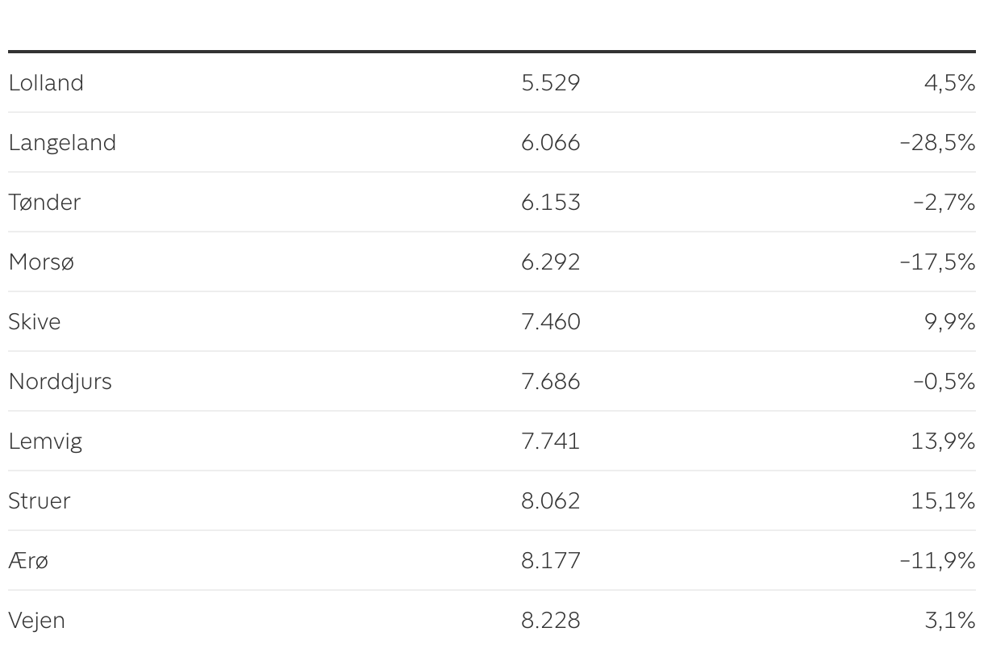Screen dimensions: 984x657
Task: Select the Tønder row label
Action: point(44,202)
